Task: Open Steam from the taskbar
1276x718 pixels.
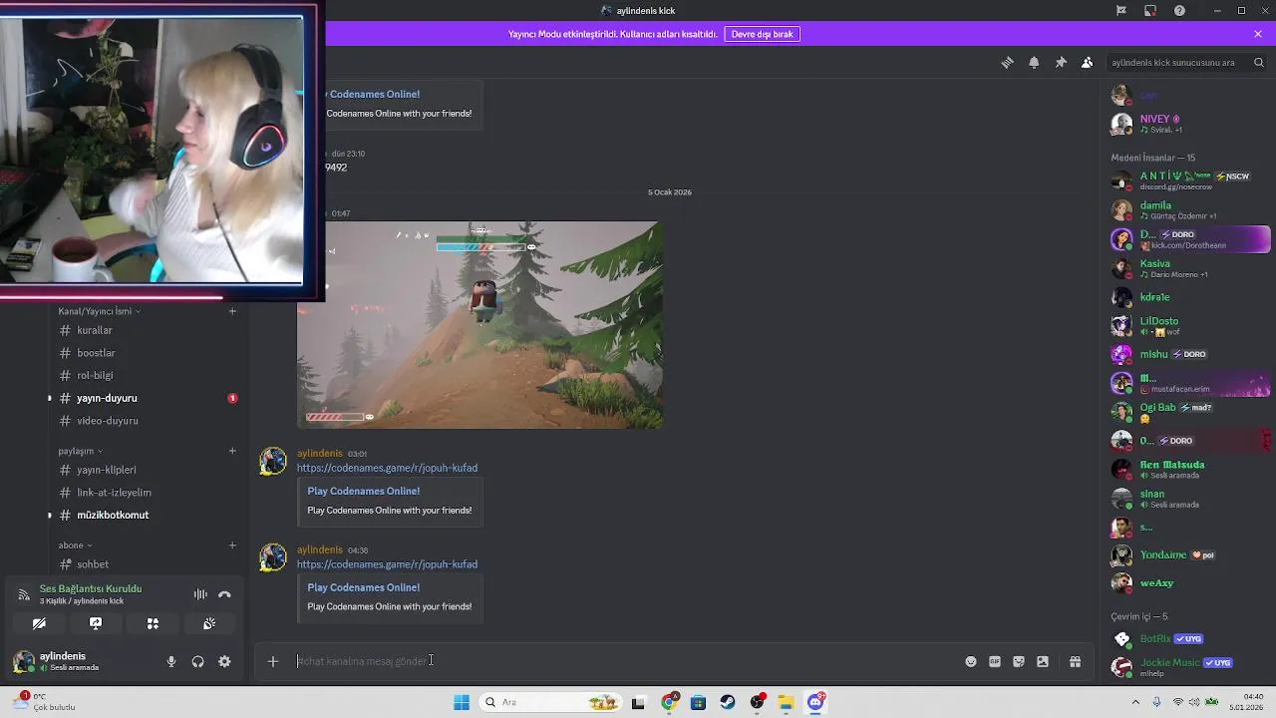Action: pos(728,702)
